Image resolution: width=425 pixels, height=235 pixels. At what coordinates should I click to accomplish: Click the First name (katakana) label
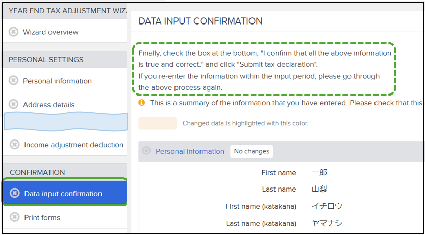pos(261,207)
